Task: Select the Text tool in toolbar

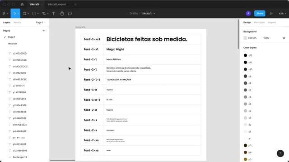Action: click(x=53, y=13)
